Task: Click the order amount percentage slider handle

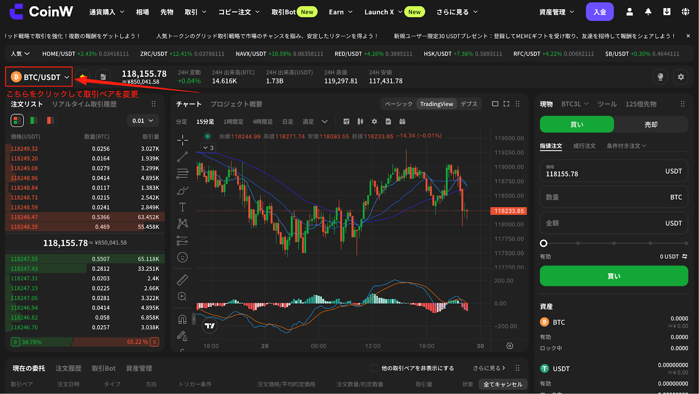Action: (x=543, y=243)
